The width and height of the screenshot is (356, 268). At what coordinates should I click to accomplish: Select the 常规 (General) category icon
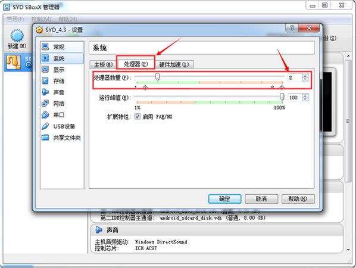pos(45,46)
